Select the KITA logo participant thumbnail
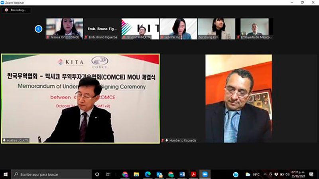 (x=140, y=29)
